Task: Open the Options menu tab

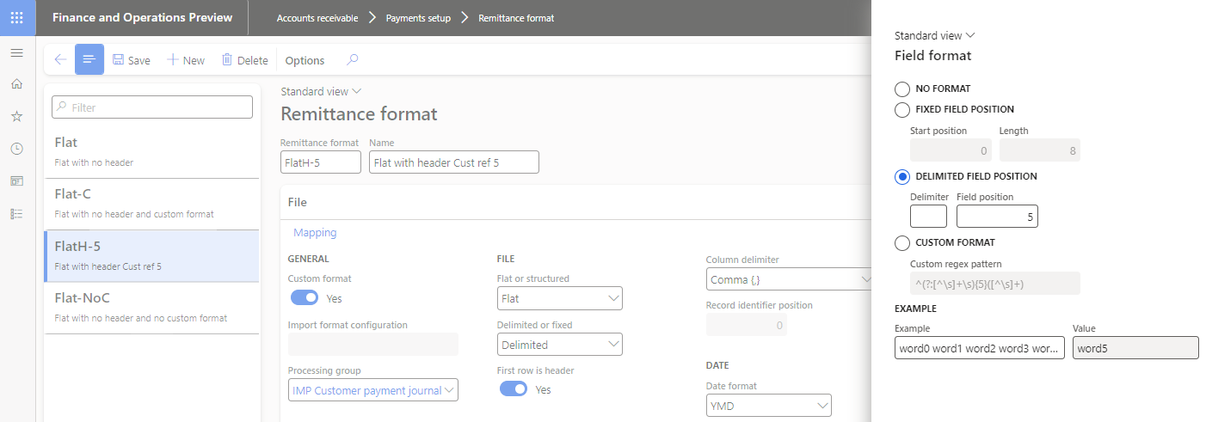Action: [x=305, y=60]
